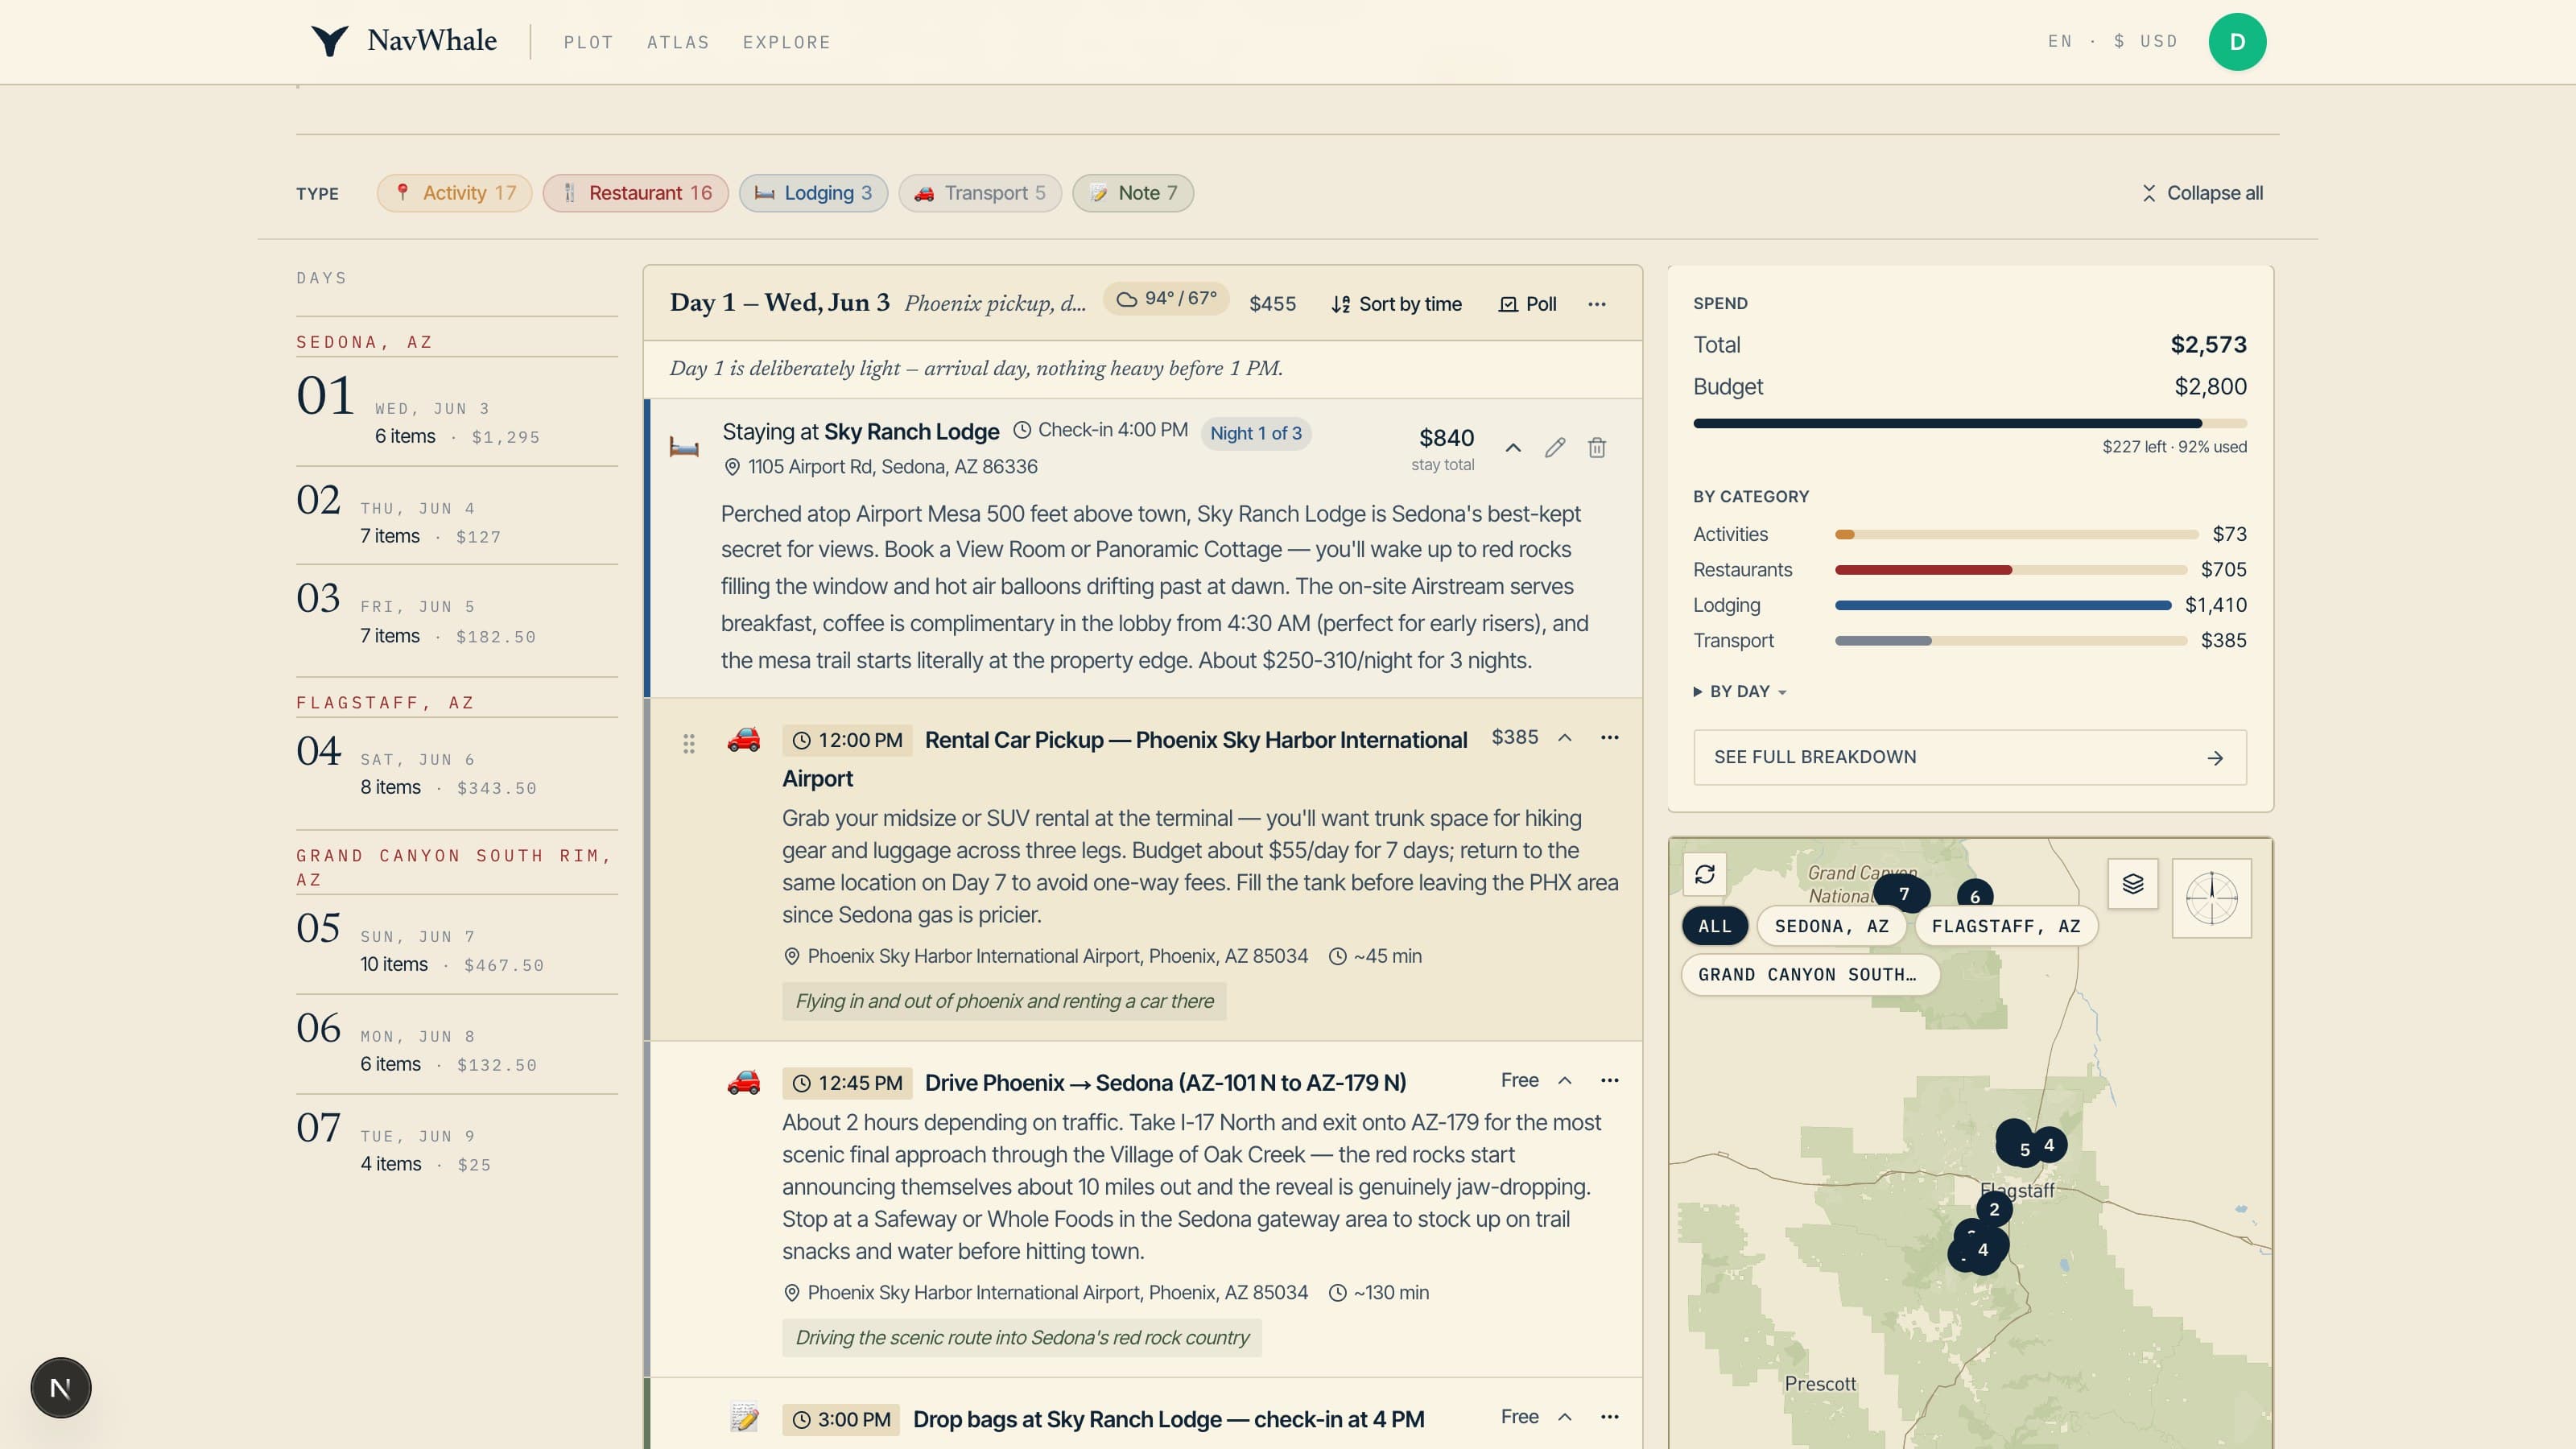Click the N floating badge button

(61, 1388)
